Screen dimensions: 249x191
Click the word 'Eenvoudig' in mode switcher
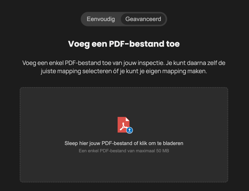[101, 19]
